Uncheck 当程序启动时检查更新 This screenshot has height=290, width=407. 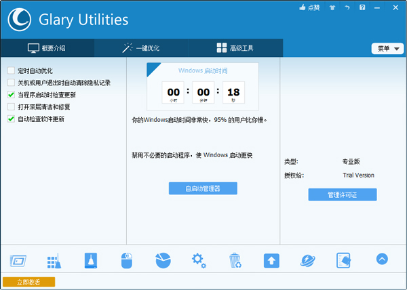11,95
